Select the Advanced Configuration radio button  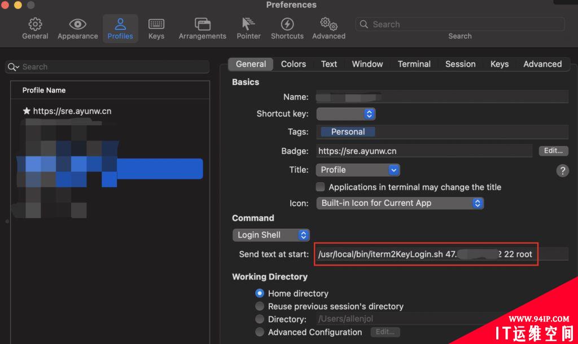(260, 332)
